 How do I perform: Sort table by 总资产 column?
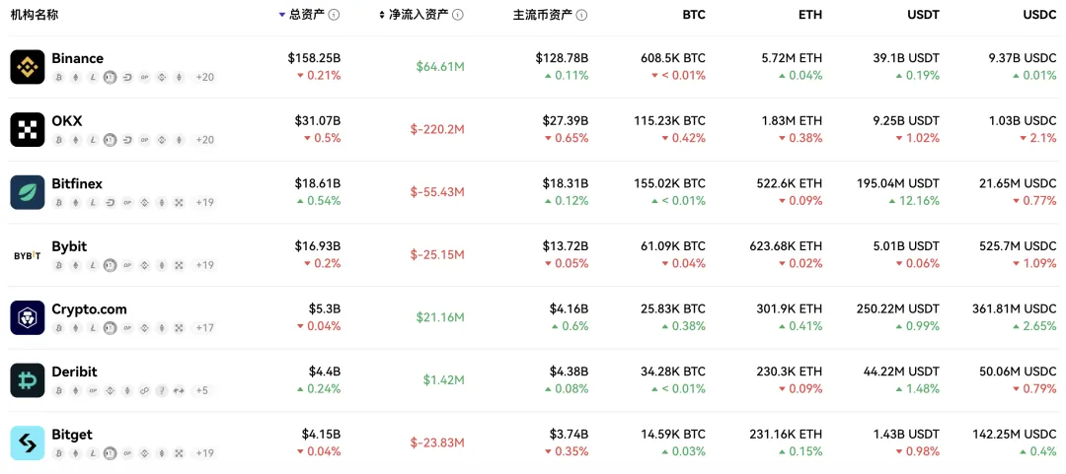click(x=307, y=15)
